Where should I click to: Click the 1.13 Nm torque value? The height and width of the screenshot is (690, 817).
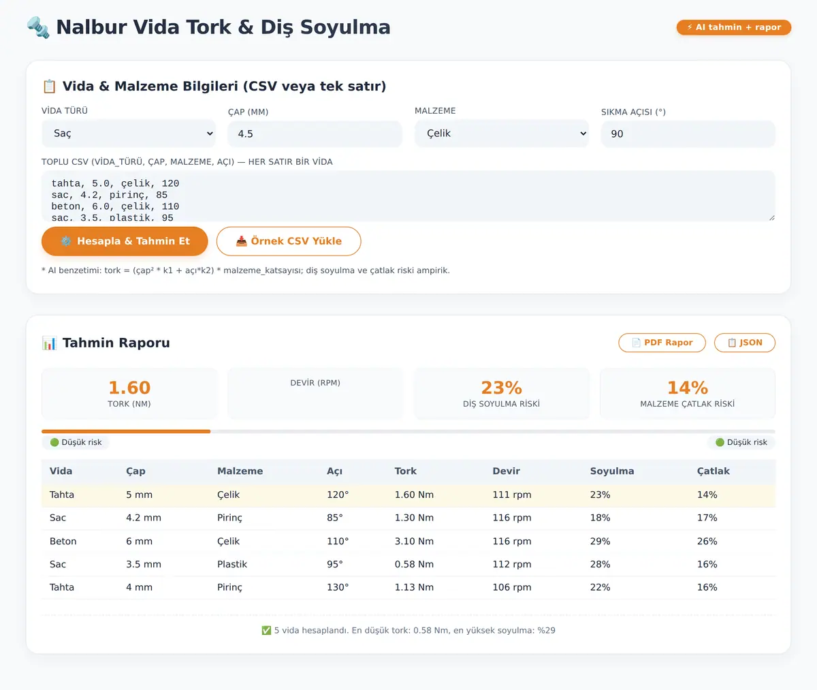(414, 588)
